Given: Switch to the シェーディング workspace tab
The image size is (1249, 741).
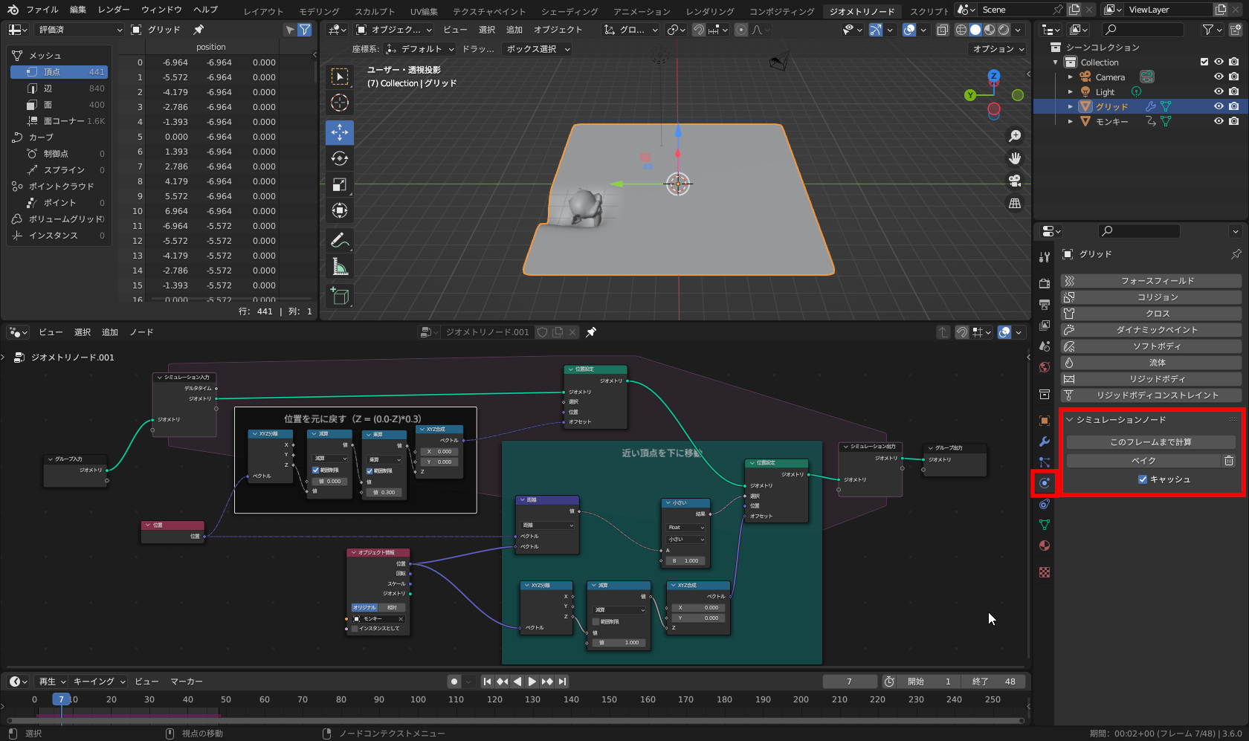Looking at the screenshot, I should [x=569, y=11].
